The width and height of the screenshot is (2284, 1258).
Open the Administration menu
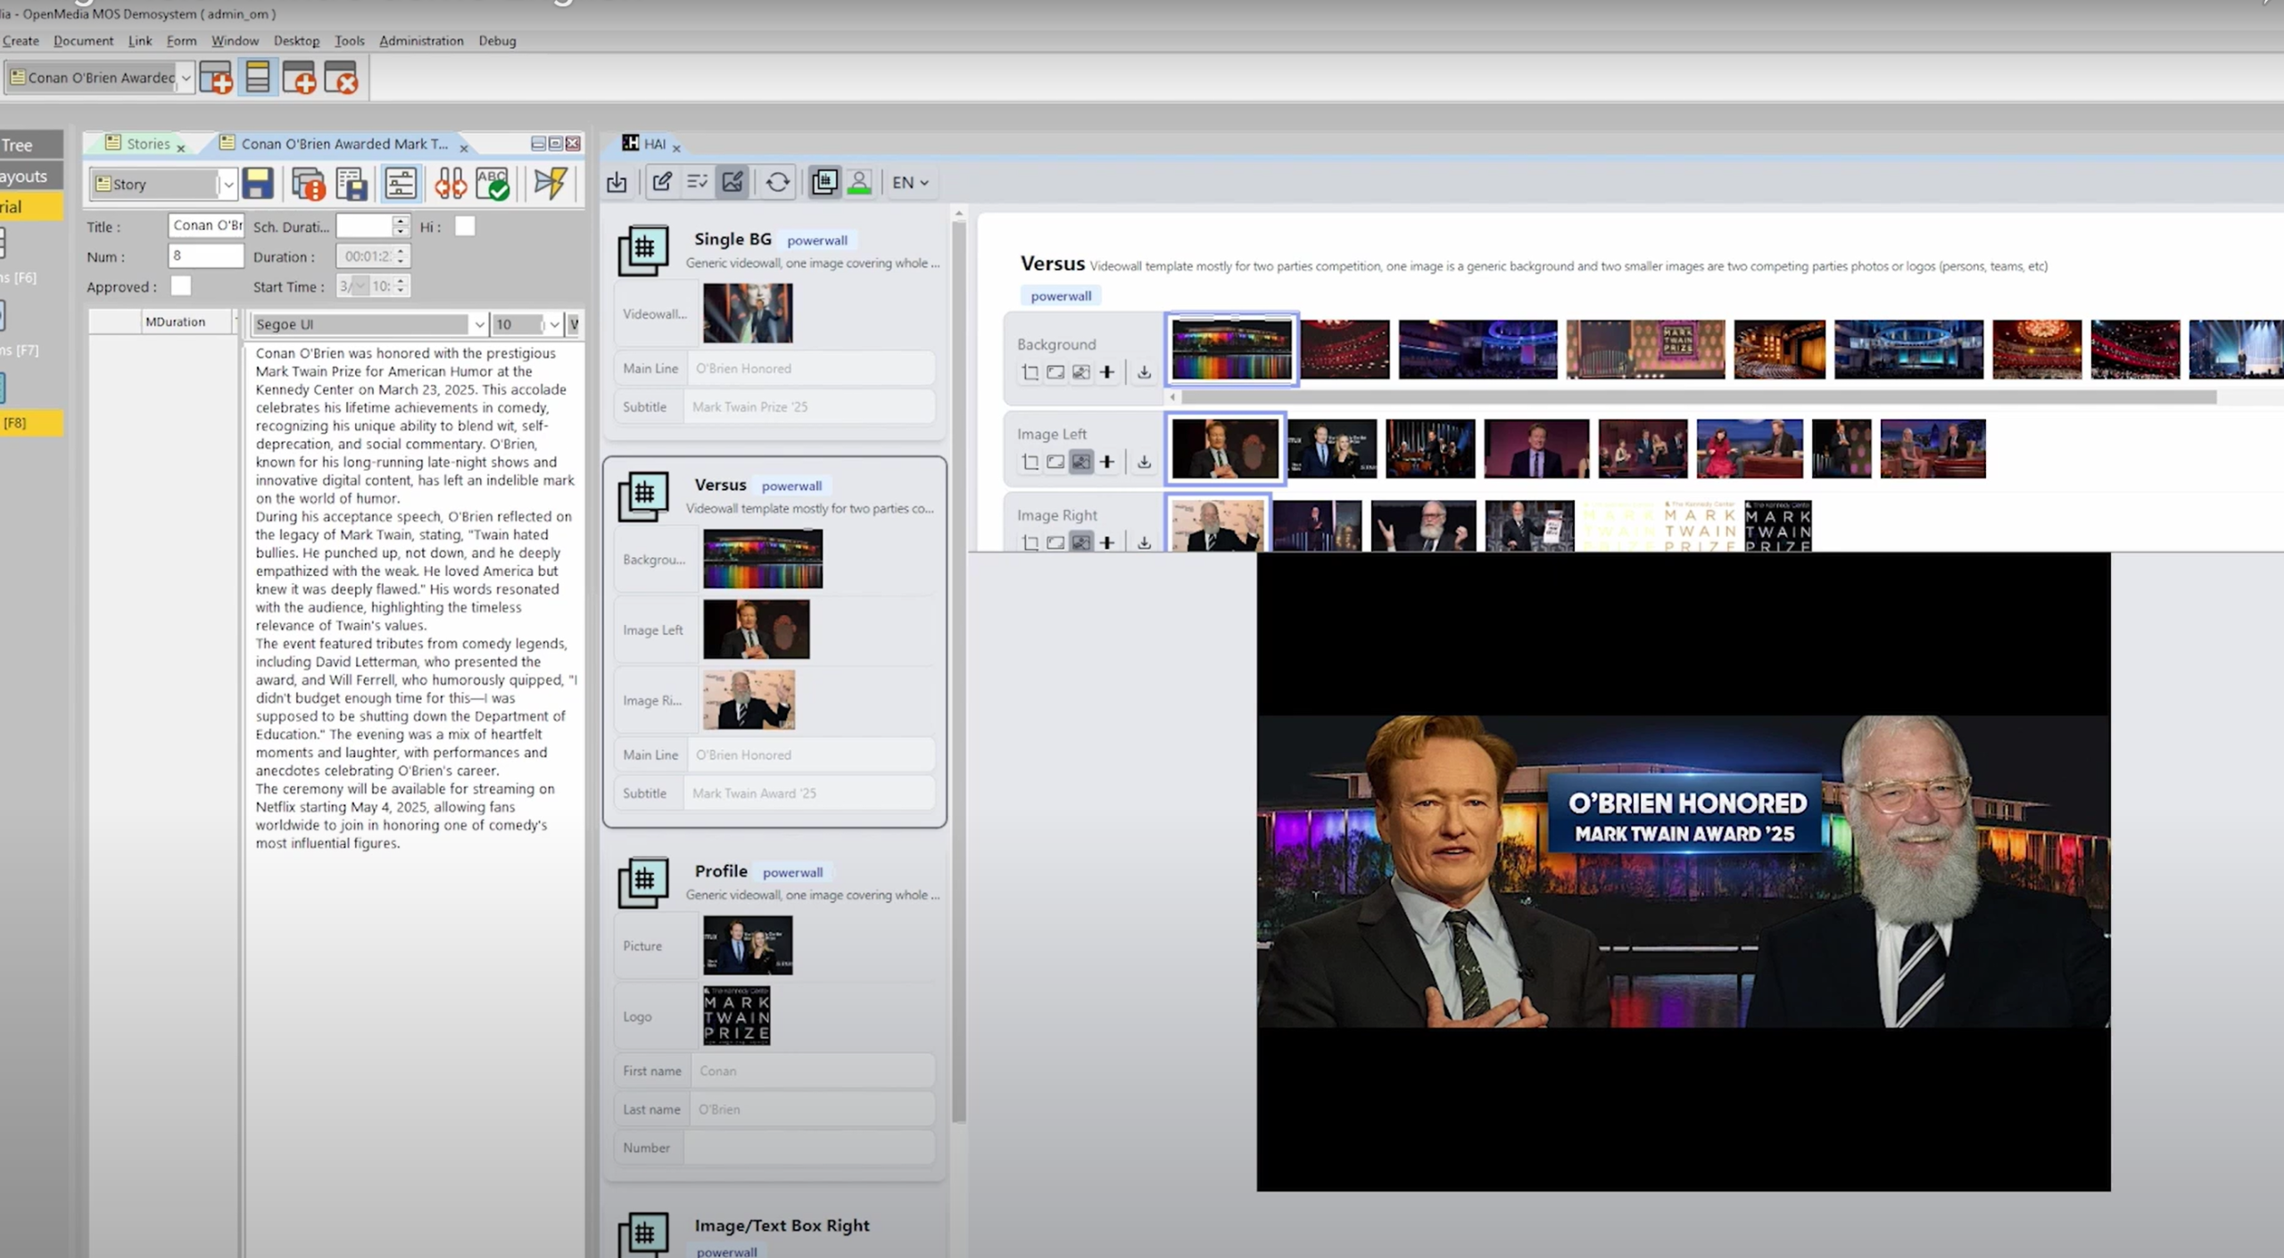coord(421,41)
